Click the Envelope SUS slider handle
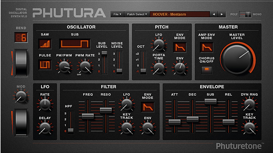273x153 pixels. tap(210, 101)
